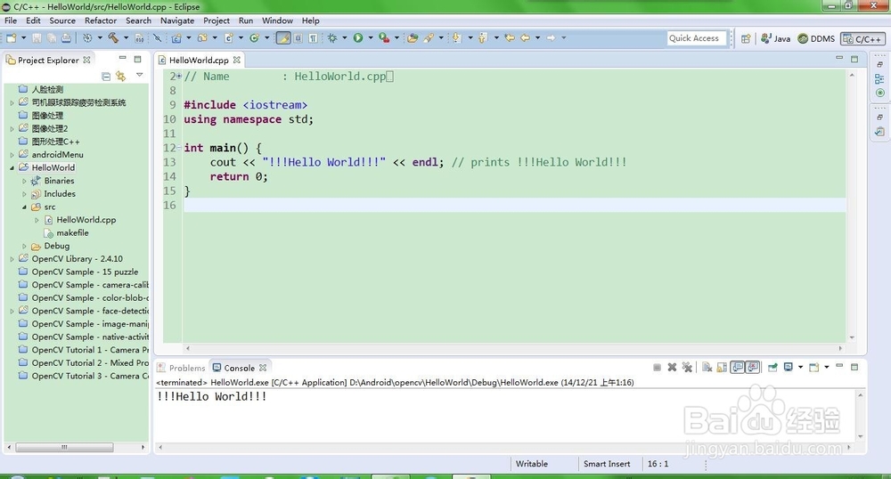Collapse the HelloWorld project tree node
Image resolution: width=891 pixels, height=479 pixels.
12,168
